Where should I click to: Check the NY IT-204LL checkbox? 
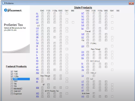click(x=88, y=43)
